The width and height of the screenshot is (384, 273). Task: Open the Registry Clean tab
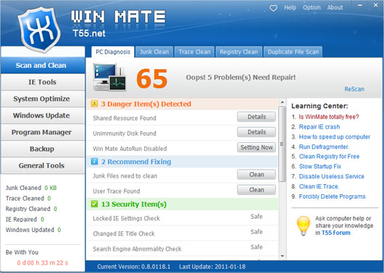(x=239, y=52)
